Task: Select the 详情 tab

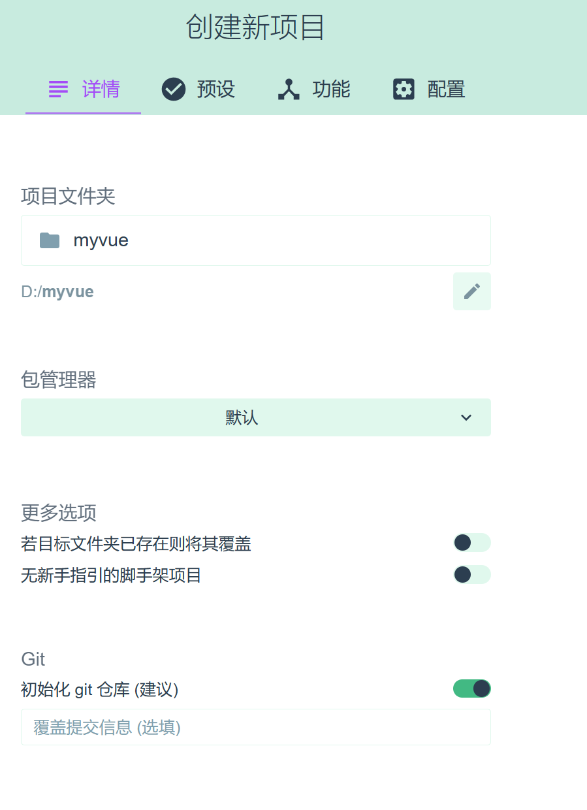Action: (83, 89)
